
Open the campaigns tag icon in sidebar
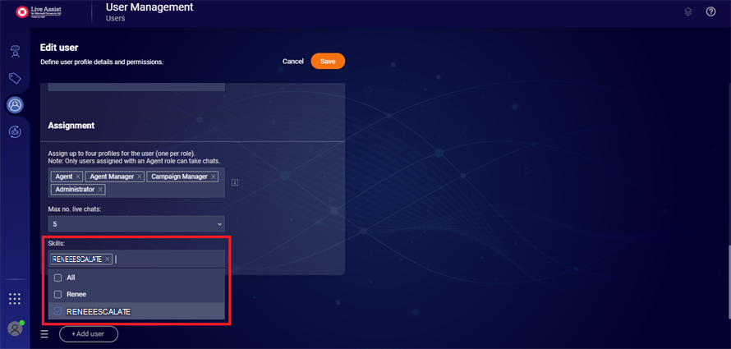pos(15,78)
